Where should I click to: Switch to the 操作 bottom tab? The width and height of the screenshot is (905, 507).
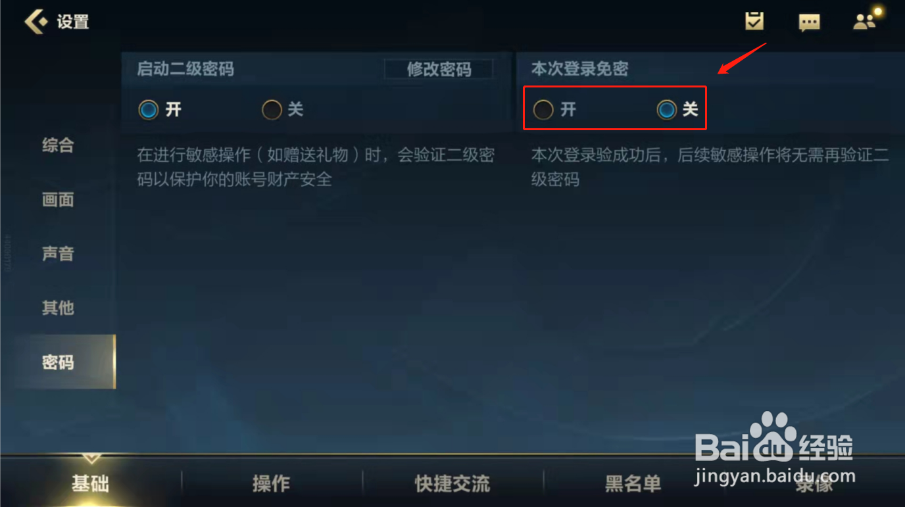[x=271, y=484]
